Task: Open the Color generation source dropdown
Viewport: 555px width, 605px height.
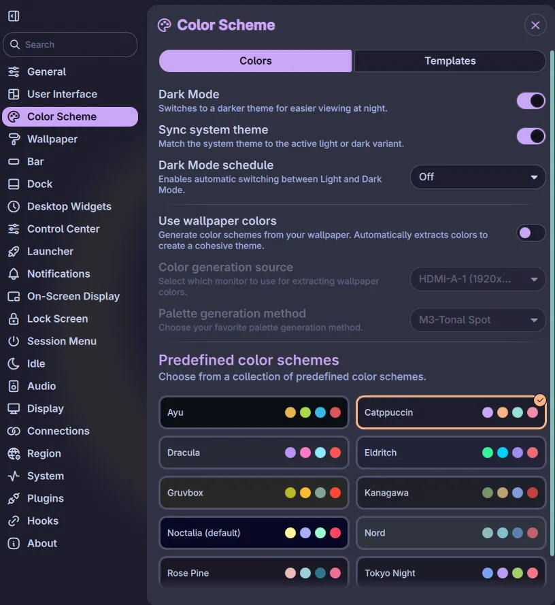Action: point(478,279)
